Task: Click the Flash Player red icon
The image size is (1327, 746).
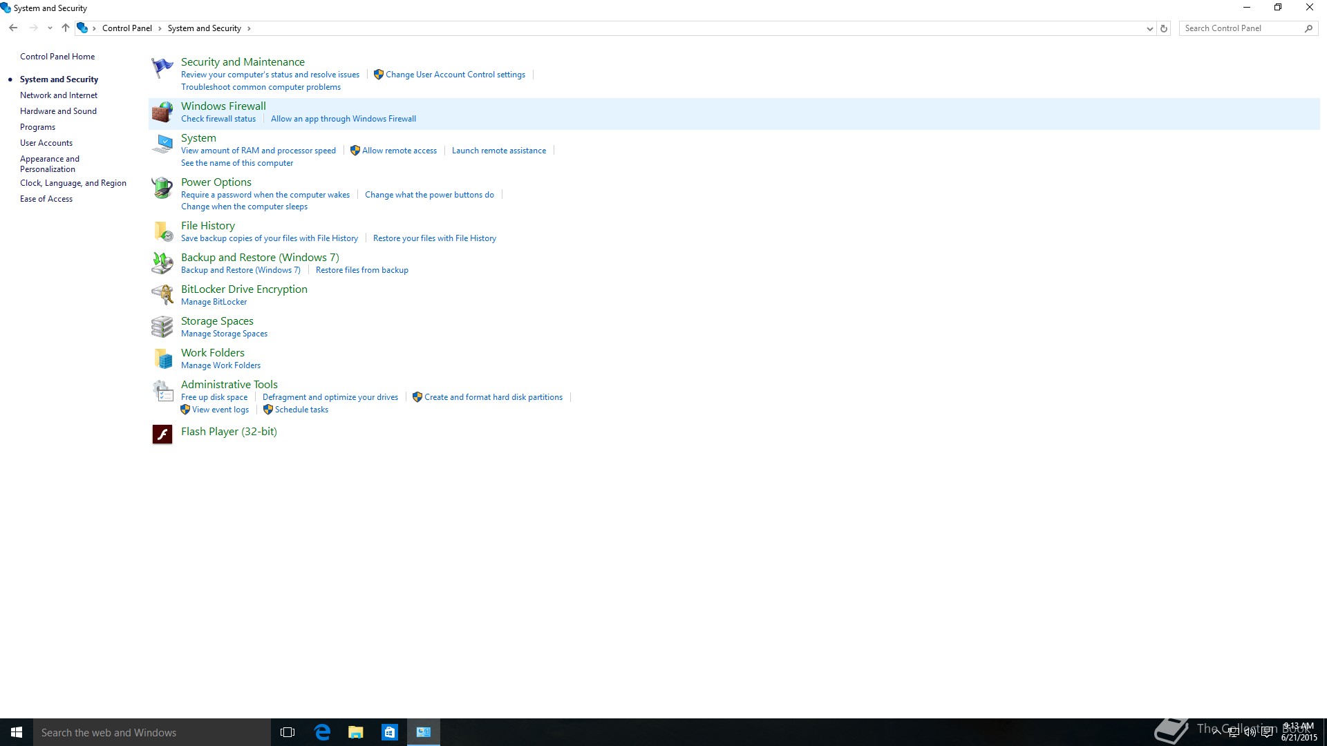Action: 162,434
